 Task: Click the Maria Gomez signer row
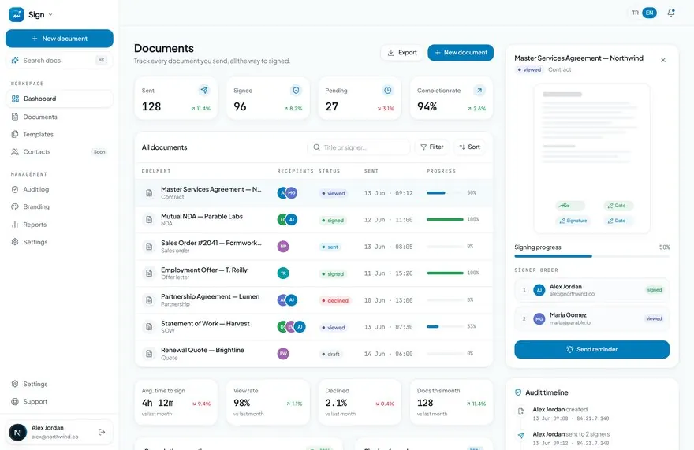pyautogui.click(x=591, y=318)
